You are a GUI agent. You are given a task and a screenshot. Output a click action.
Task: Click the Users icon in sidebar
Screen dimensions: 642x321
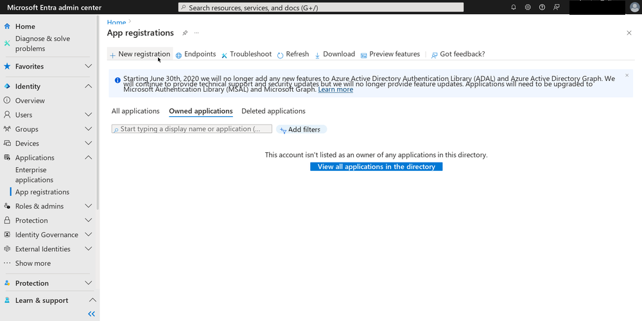pos(7,115)
